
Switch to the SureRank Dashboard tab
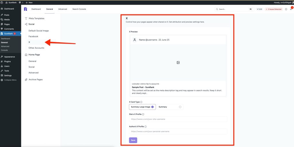pyautogui.click(x=36, y=9)
